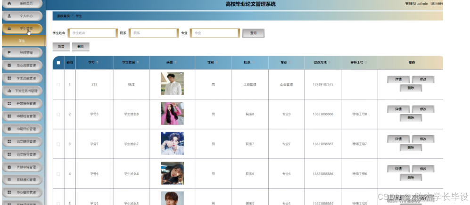This screenshot has height=205, width=470.
Task: Click 修改 for 学生姓名8 row
Action: (423, 109)
